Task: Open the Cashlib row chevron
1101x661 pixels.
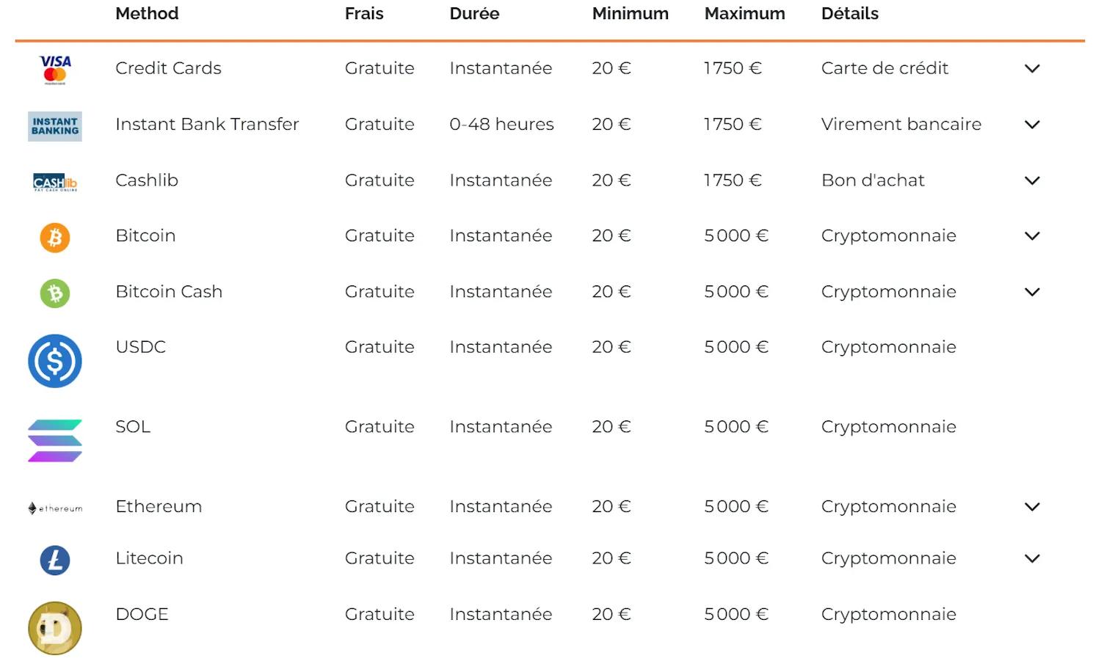Action: 1032,180
